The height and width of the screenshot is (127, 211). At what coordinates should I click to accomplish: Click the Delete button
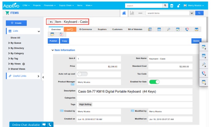pyautogui.click(x=196, y=41)
